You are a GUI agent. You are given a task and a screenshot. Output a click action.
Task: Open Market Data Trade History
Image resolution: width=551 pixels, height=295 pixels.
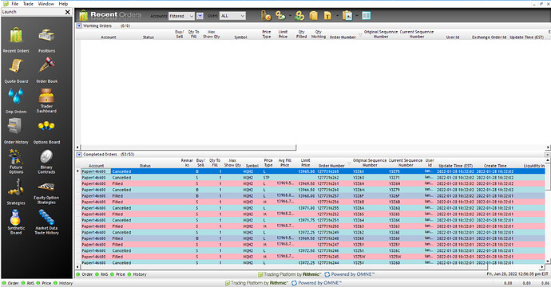[46, 222]
